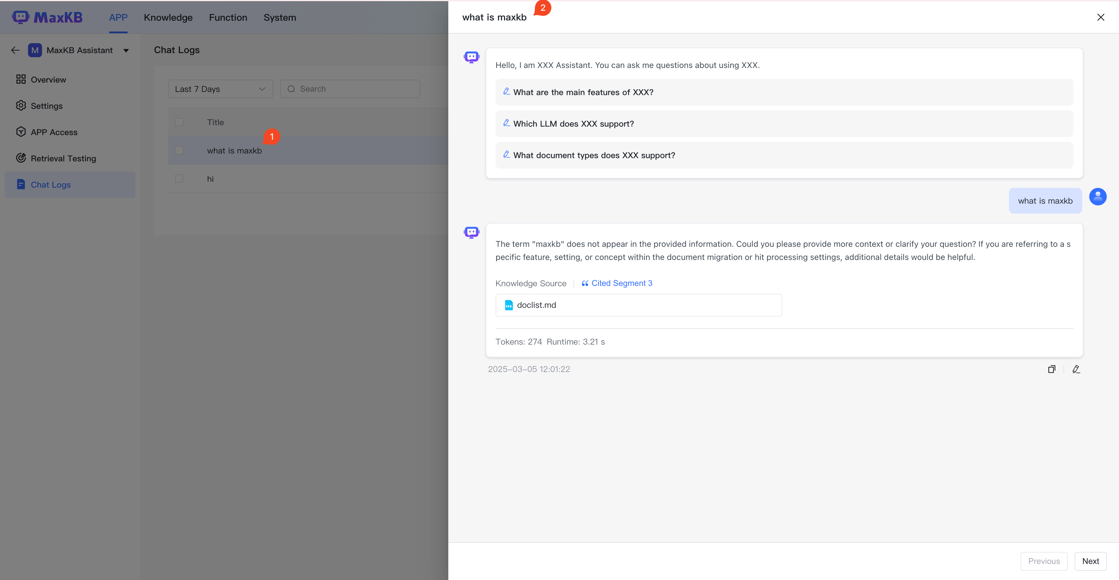The height and width of the screenshot is (580, 1119).
Task: Open the Settings page in sidebar
Action: (70, 106)
